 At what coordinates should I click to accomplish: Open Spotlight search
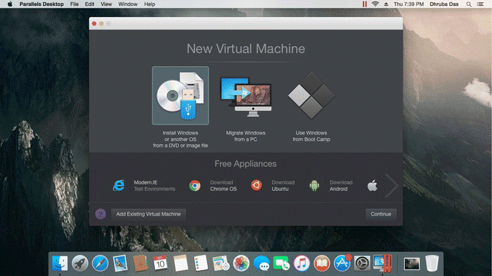pos(468,4)
